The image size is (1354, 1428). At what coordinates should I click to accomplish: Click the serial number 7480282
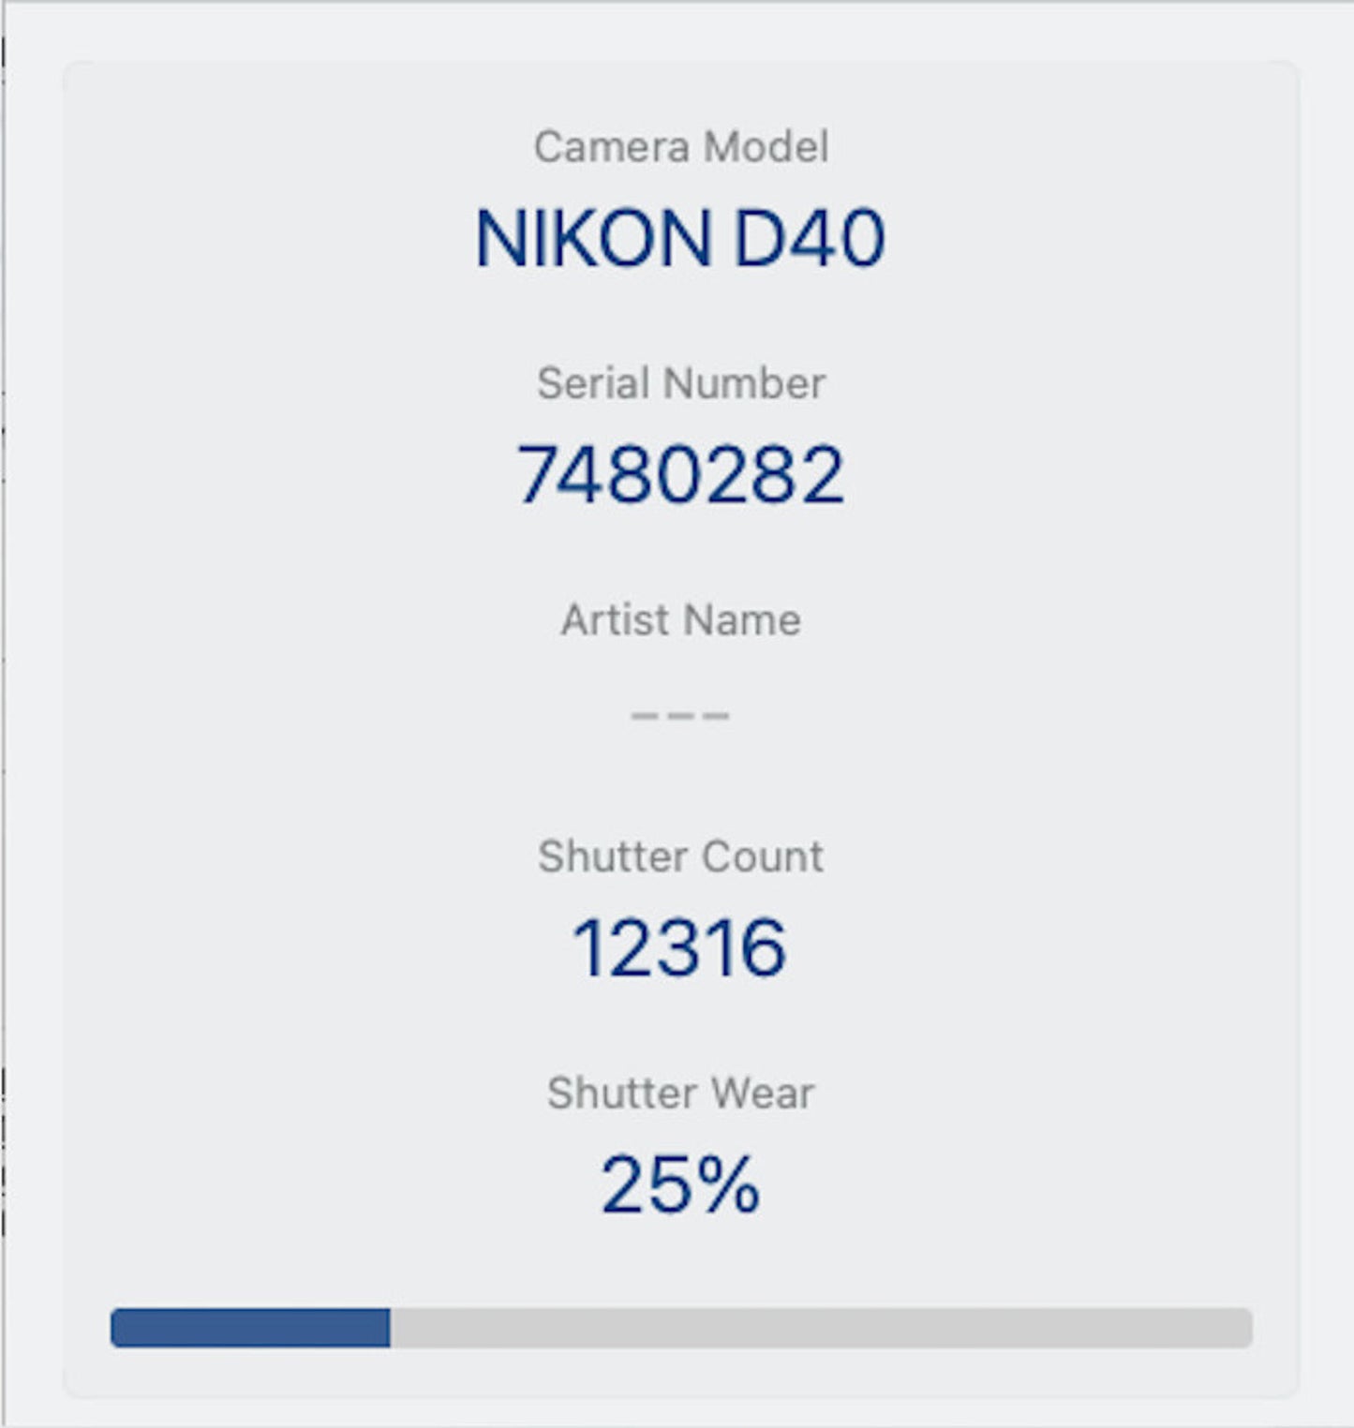pyautogui.click(x=680, y=475)
